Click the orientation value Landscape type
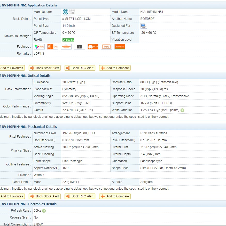Screen dimensions: 226x226 click(x=151, y=161)
